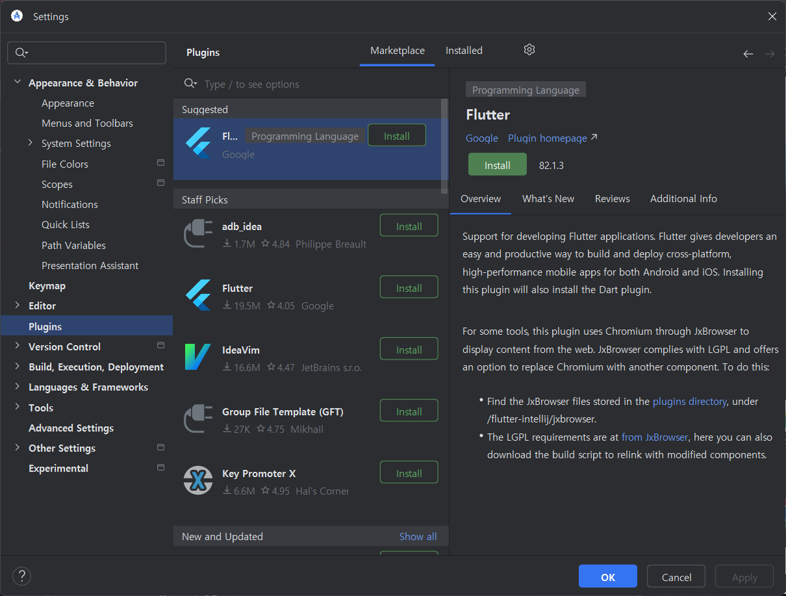Open the Reviews tab

pos(613,199)
